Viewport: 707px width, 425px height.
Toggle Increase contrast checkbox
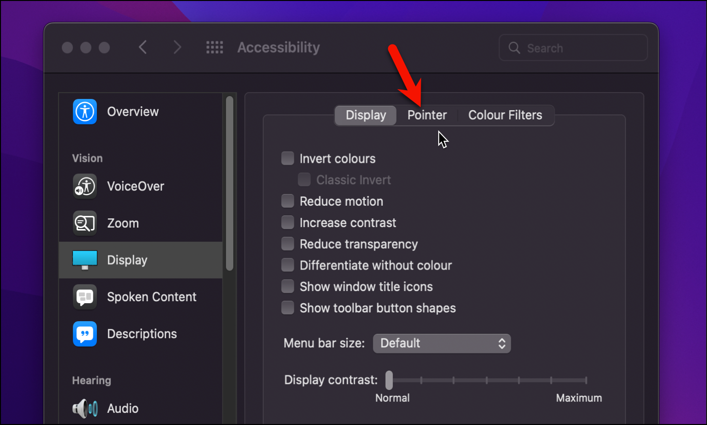click(288, 223)
